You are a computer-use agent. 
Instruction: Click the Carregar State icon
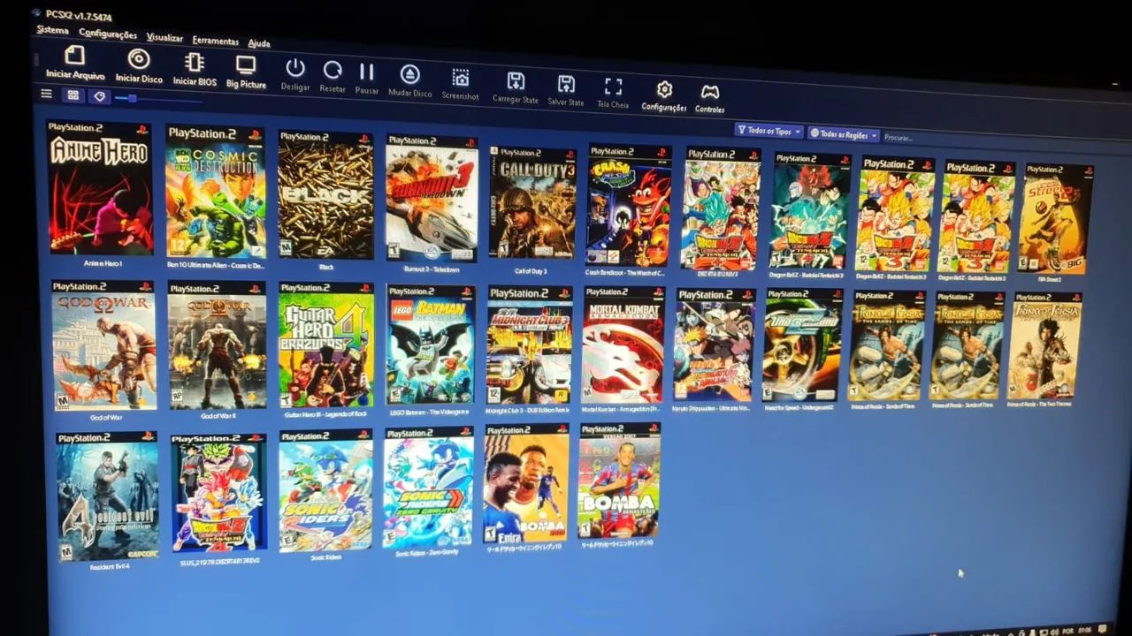point(516,80)
